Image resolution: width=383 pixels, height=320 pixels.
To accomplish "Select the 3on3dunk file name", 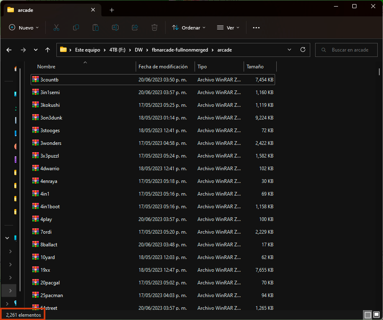I will [51, 118].
